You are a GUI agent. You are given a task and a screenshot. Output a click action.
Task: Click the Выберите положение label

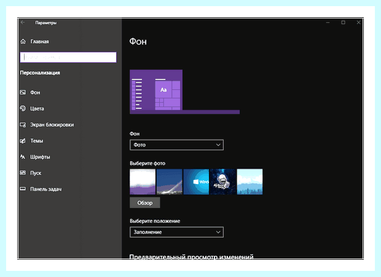coord(155,221)
